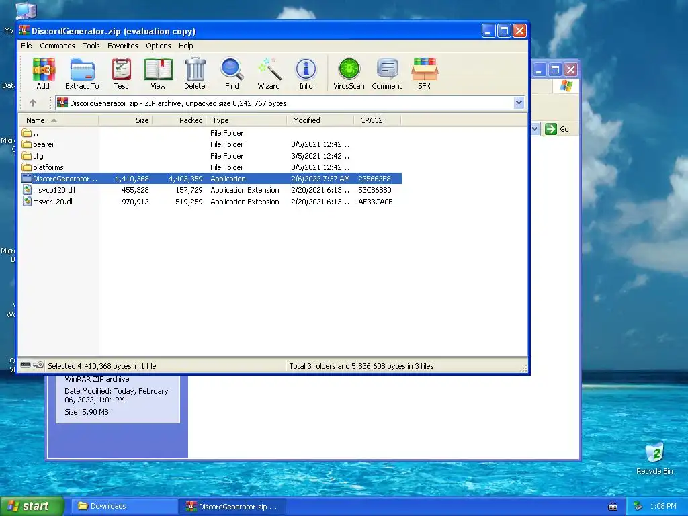Click the archive path text field
688x516 pixels.
tap(284, 103)
